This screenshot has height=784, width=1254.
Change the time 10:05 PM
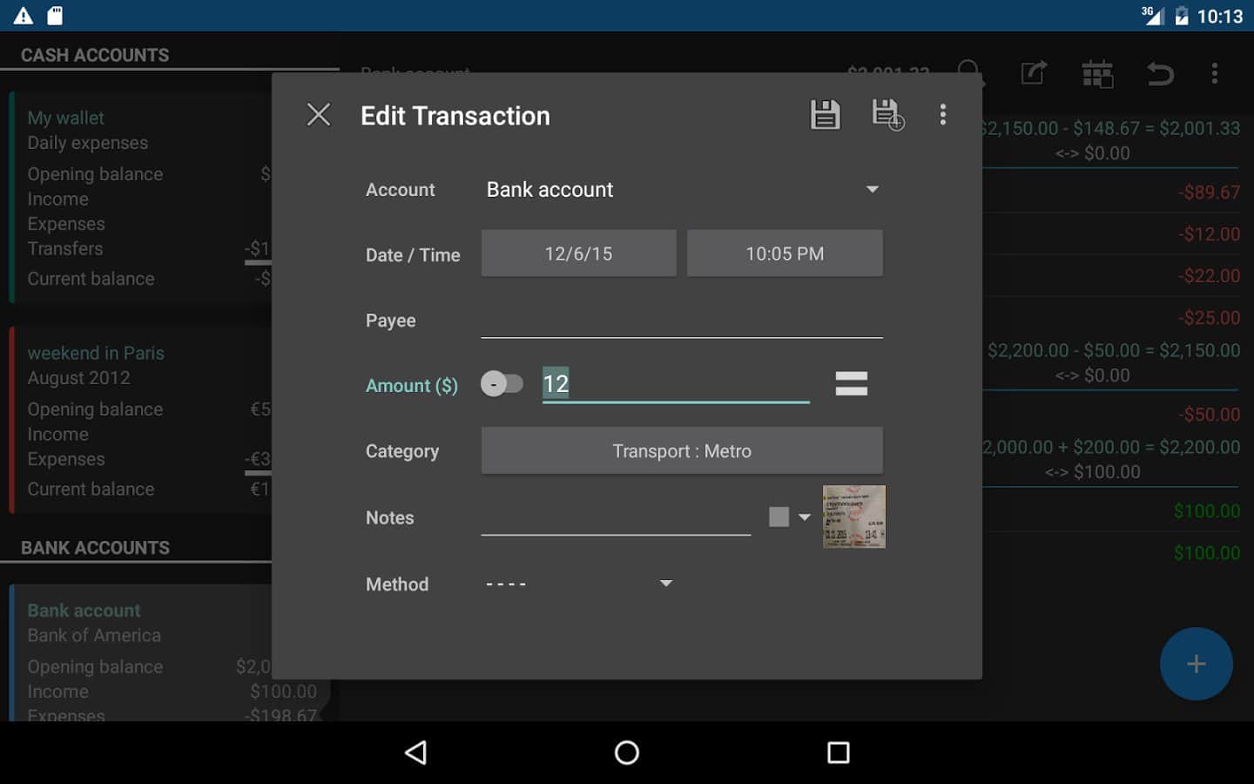[x=784, y=253]
